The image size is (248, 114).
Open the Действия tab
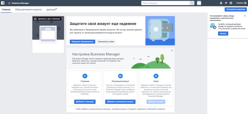(x=51, y=10)
